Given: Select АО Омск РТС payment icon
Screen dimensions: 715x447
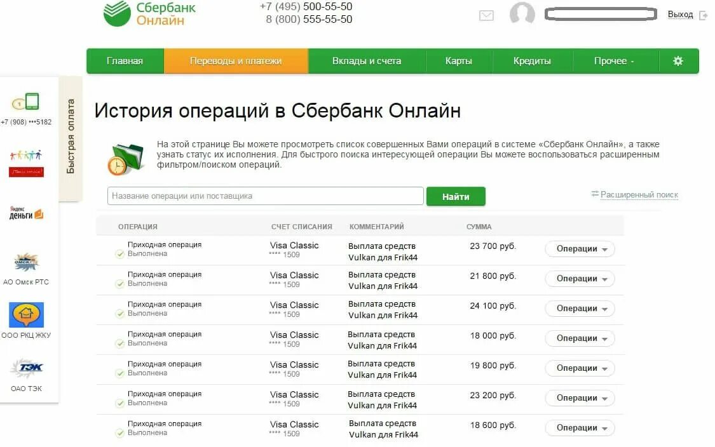Looking at the screenshot, I should click(27, 262).
